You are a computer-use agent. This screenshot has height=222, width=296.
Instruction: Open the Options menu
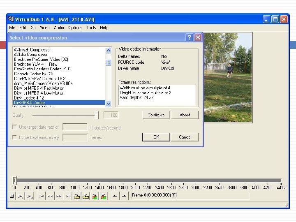pos(75,28)
